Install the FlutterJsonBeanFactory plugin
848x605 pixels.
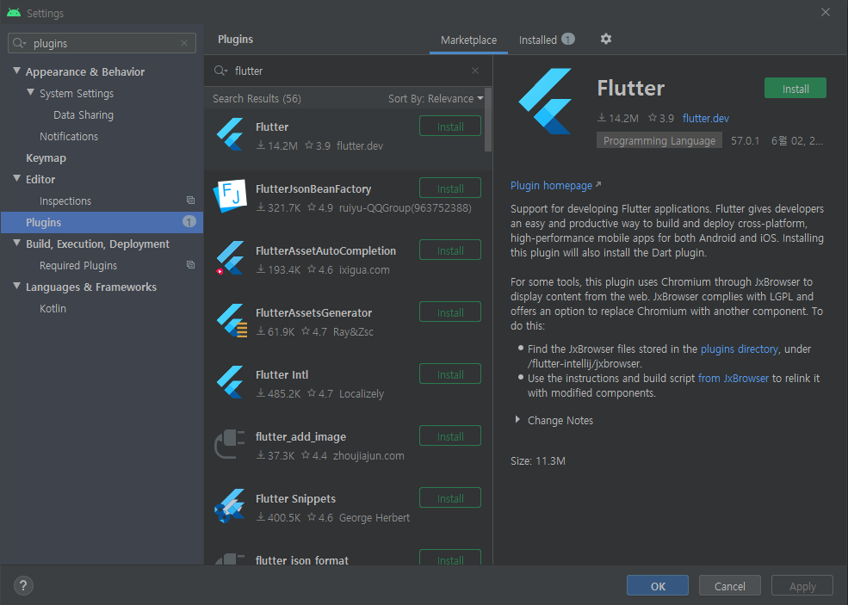point(450,188)
